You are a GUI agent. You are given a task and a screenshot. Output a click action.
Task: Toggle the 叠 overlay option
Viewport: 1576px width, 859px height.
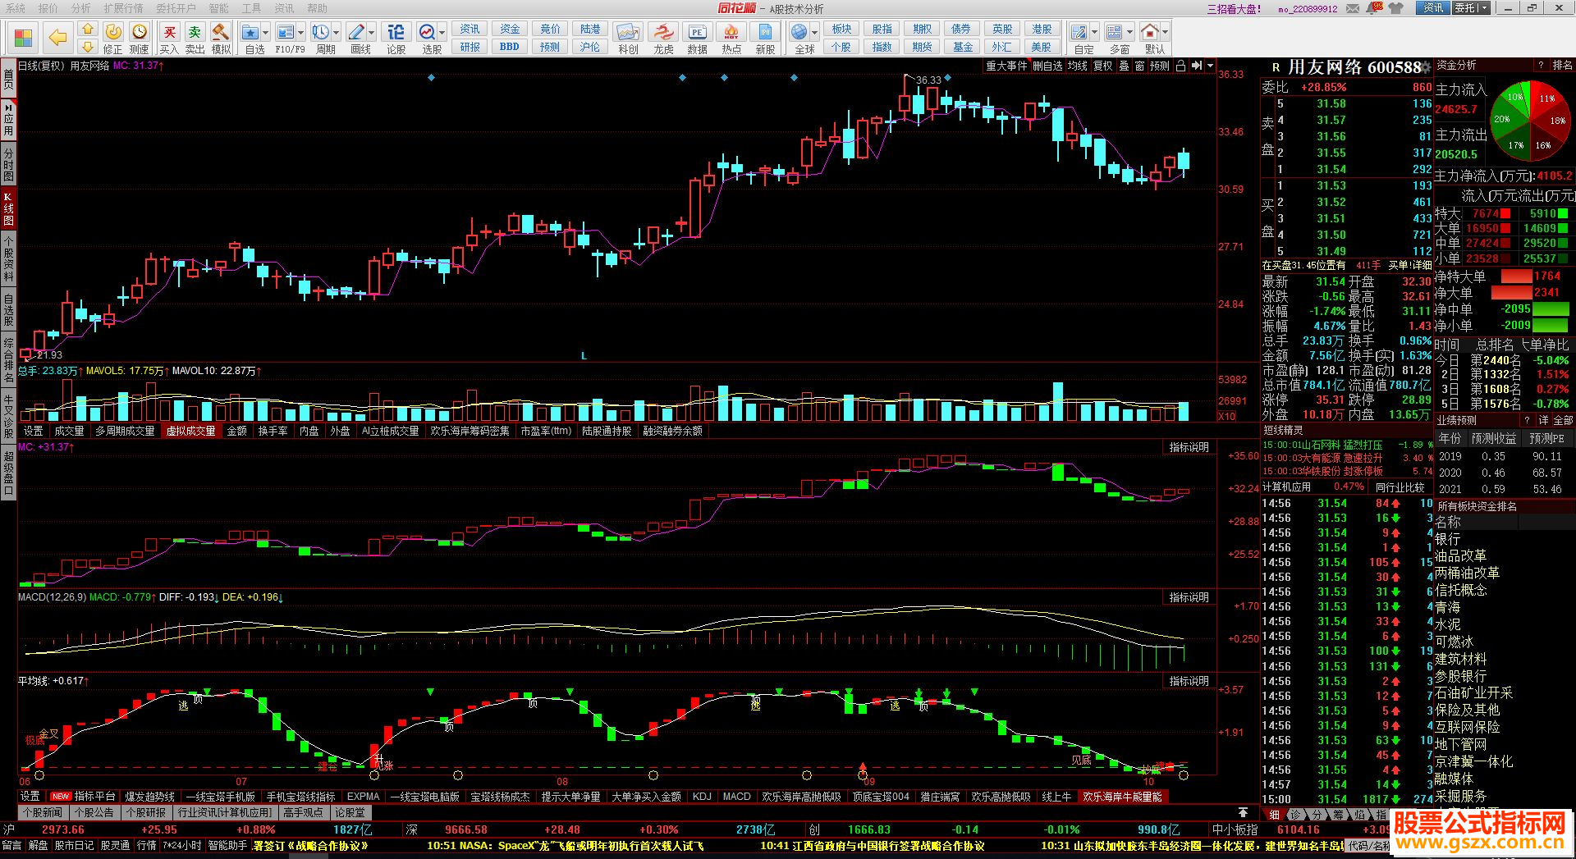coord(1124,66)
